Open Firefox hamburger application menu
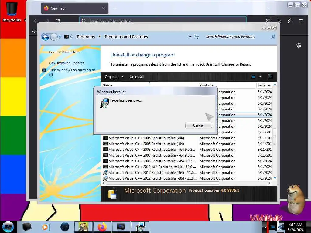This screenshot has width=311, height=233. [301, 21]
